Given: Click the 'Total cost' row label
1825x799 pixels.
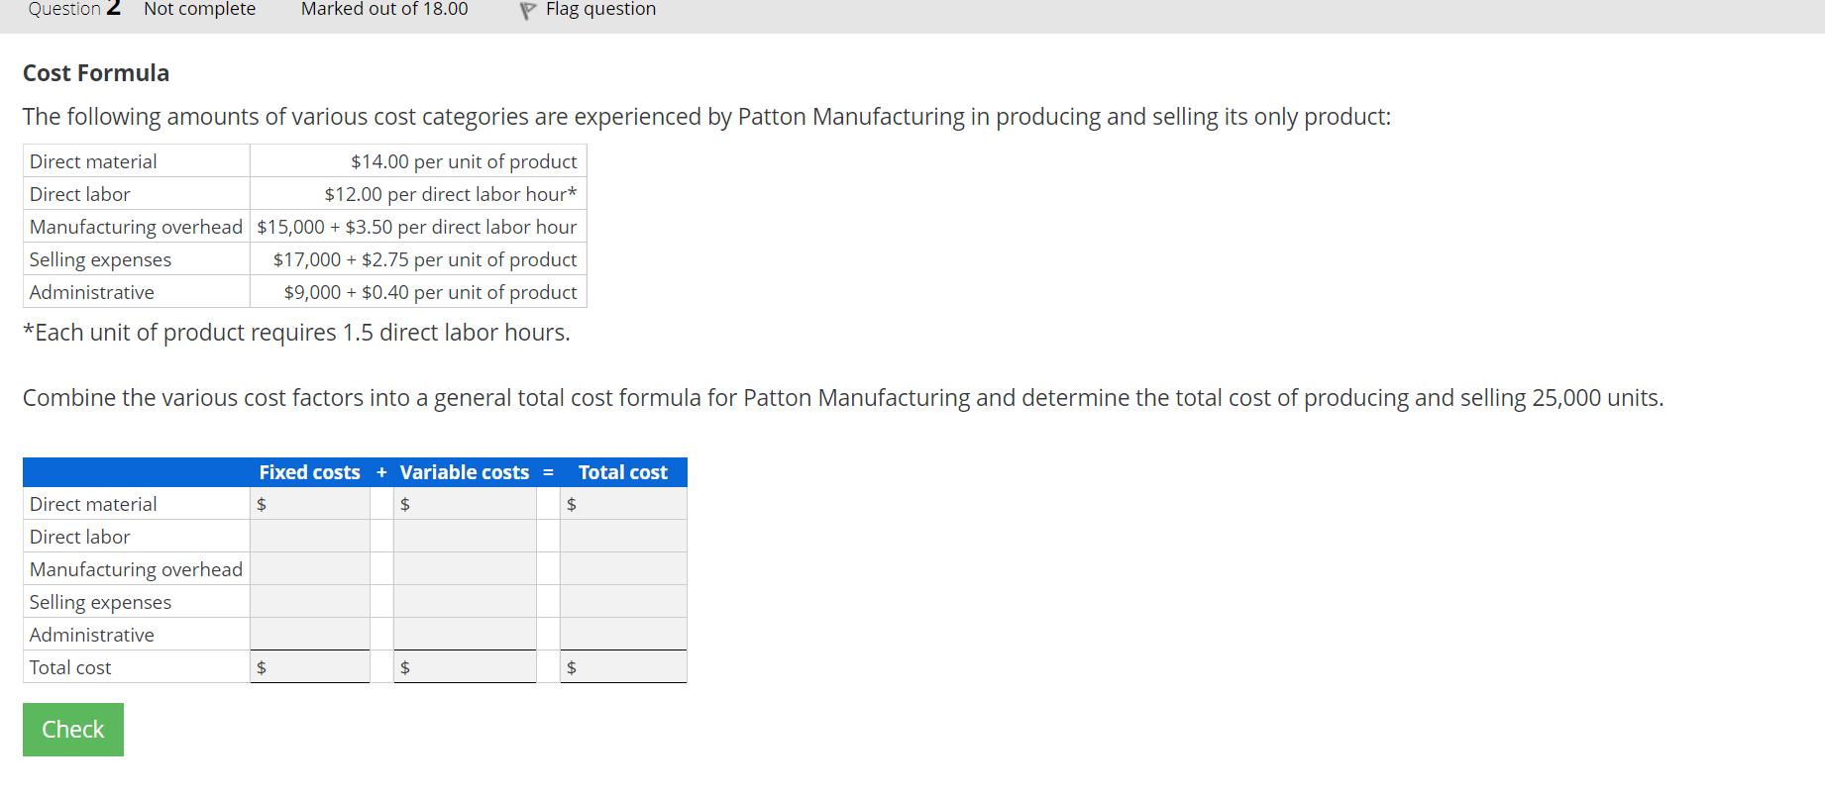Looking at the screenshot, I should point(70,667).
